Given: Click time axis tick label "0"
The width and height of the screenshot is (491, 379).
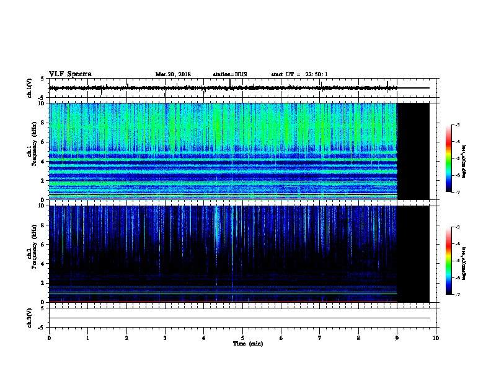Looking at the screenshot, I should click(x=49, y=338).
